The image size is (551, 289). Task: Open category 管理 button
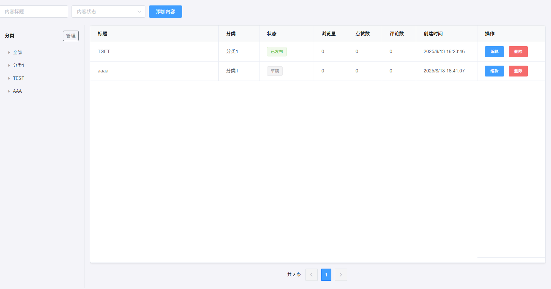70,36
